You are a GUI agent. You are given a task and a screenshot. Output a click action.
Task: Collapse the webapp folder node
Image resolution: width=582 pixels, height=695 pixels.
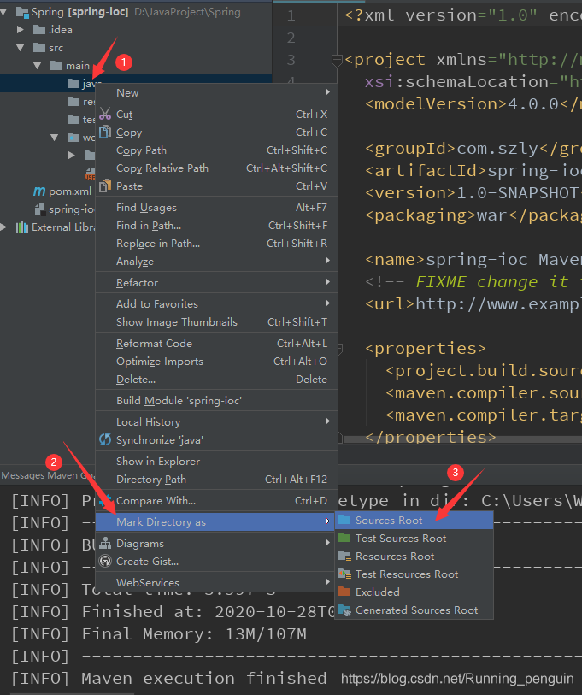(x=55, y=138)
